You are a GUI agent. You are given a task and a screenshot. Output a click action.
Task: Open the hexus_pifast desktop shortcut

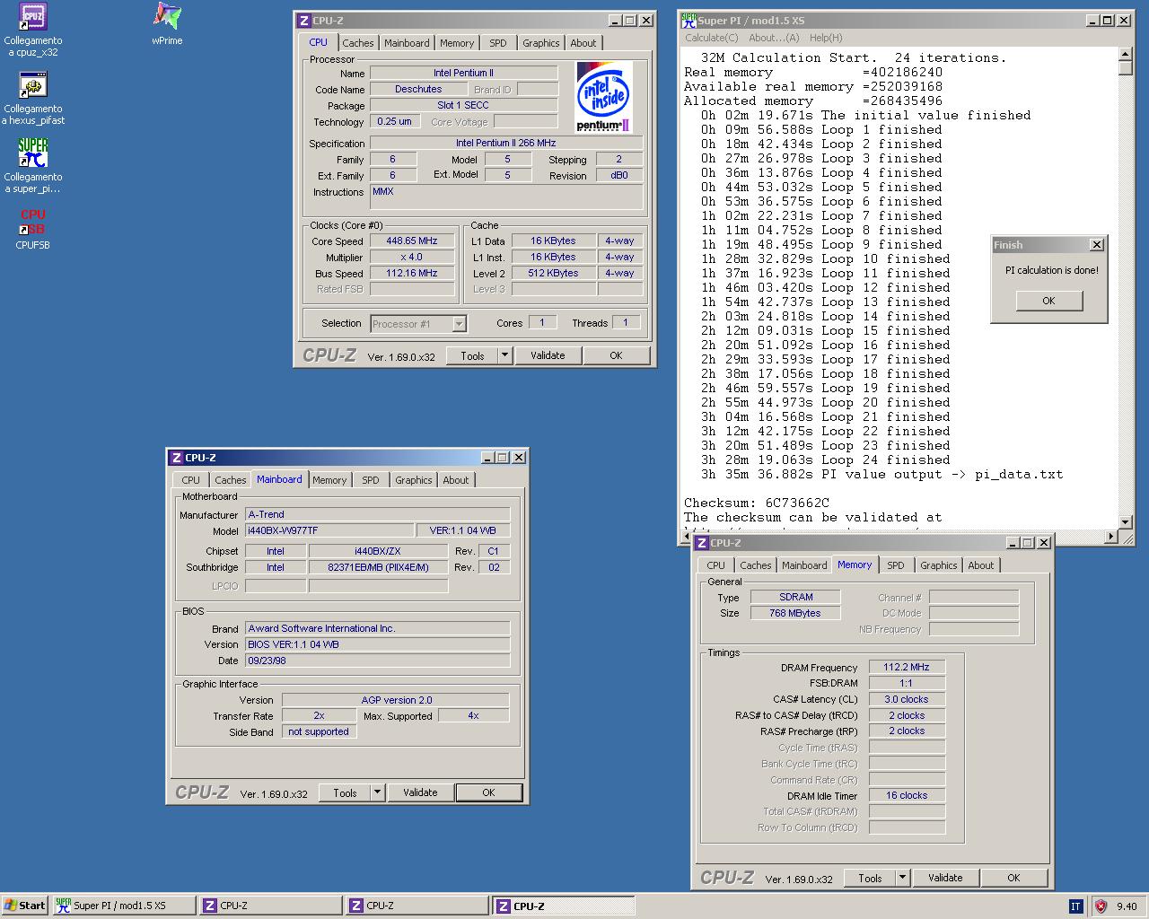click(x=33, y=99)
